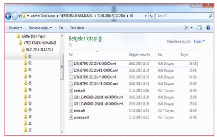Select the berat.xslt file icon
Screen dimensions: 217x137
pos(71,90)
